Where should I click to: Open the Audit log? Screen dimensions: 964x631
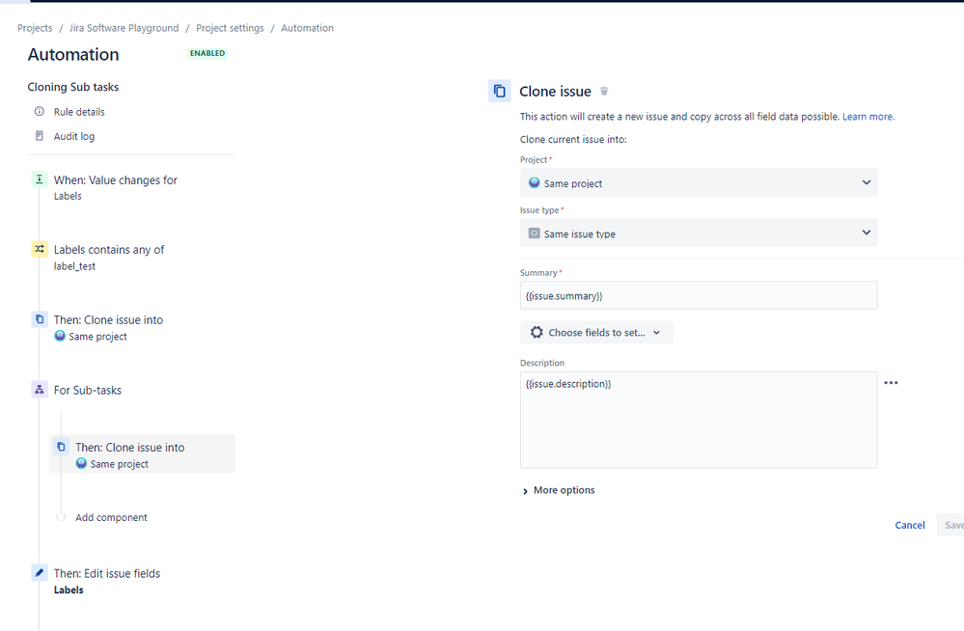[x=74, y=136]
